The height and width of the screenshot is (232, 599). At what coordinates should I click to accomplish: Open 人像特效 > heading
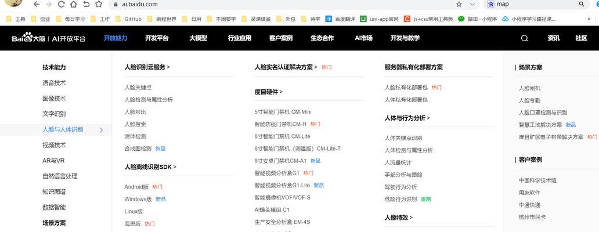click(398, 217)
